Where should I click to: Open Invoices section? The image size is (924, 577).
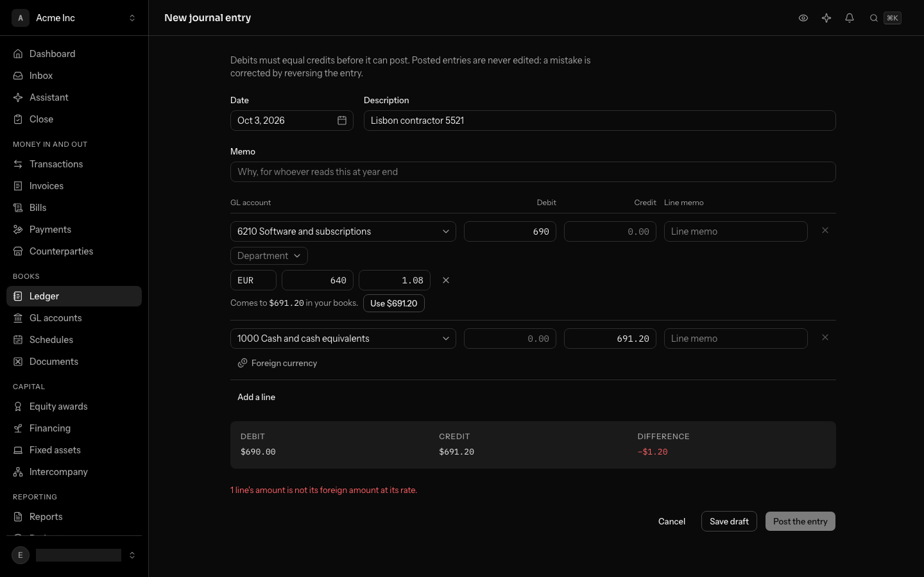(x=74, y=186)
